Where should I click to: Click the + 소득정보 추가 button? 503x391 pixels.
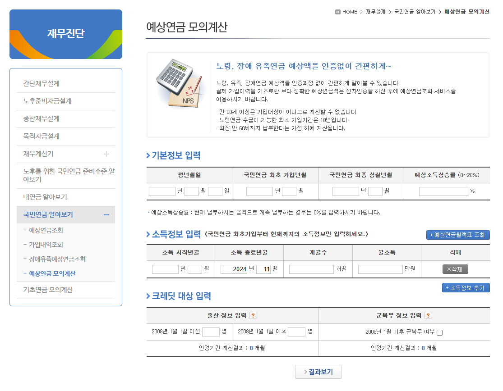point(466,288)
